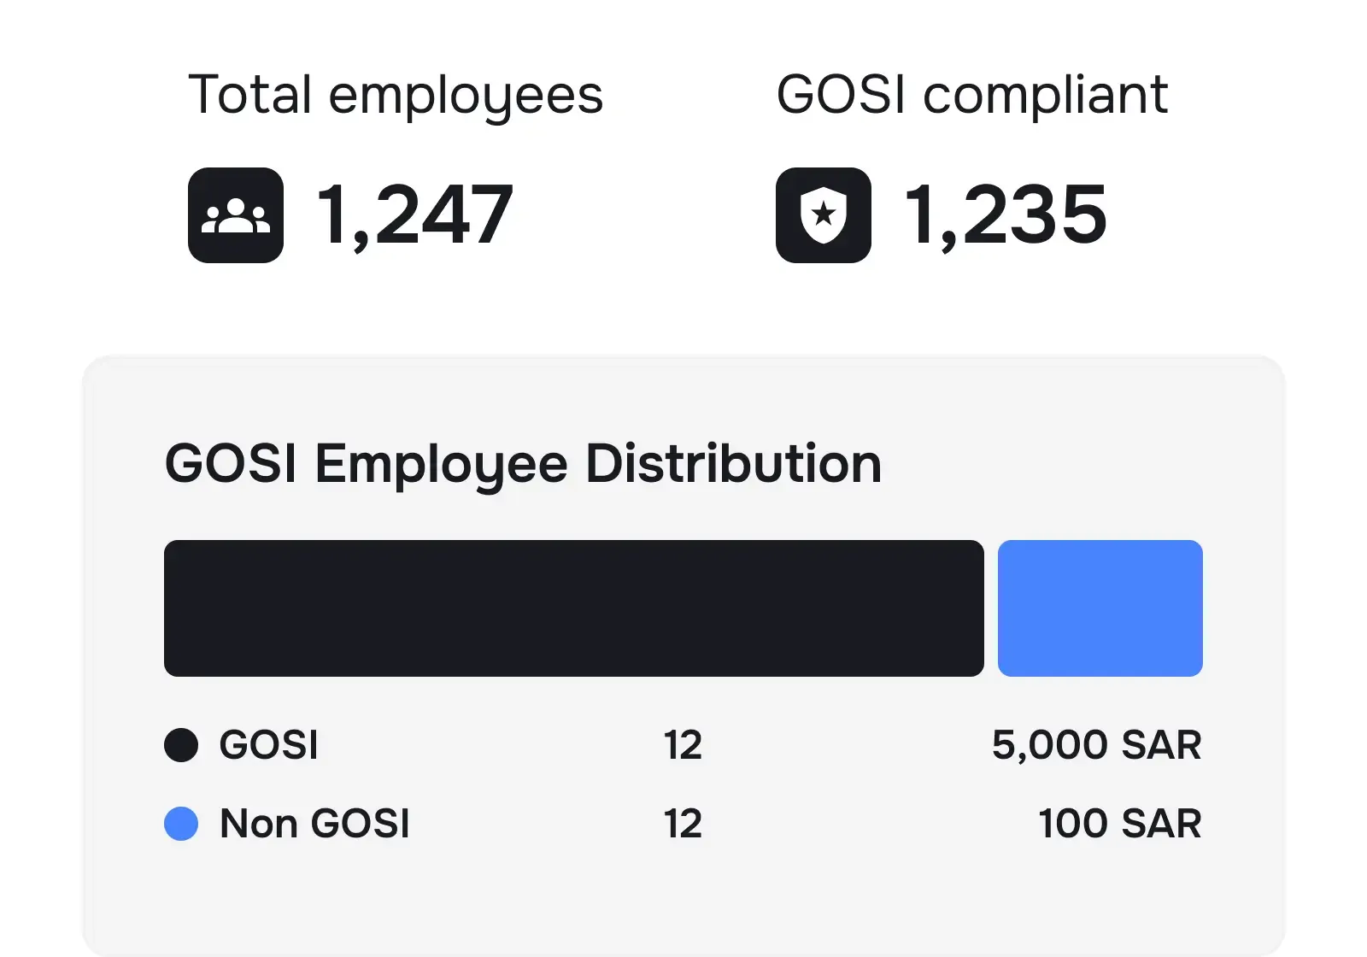Click the people silhouettes in the black badge
The height and width of the screenshot is (957, 1367).
pos(235,214)
